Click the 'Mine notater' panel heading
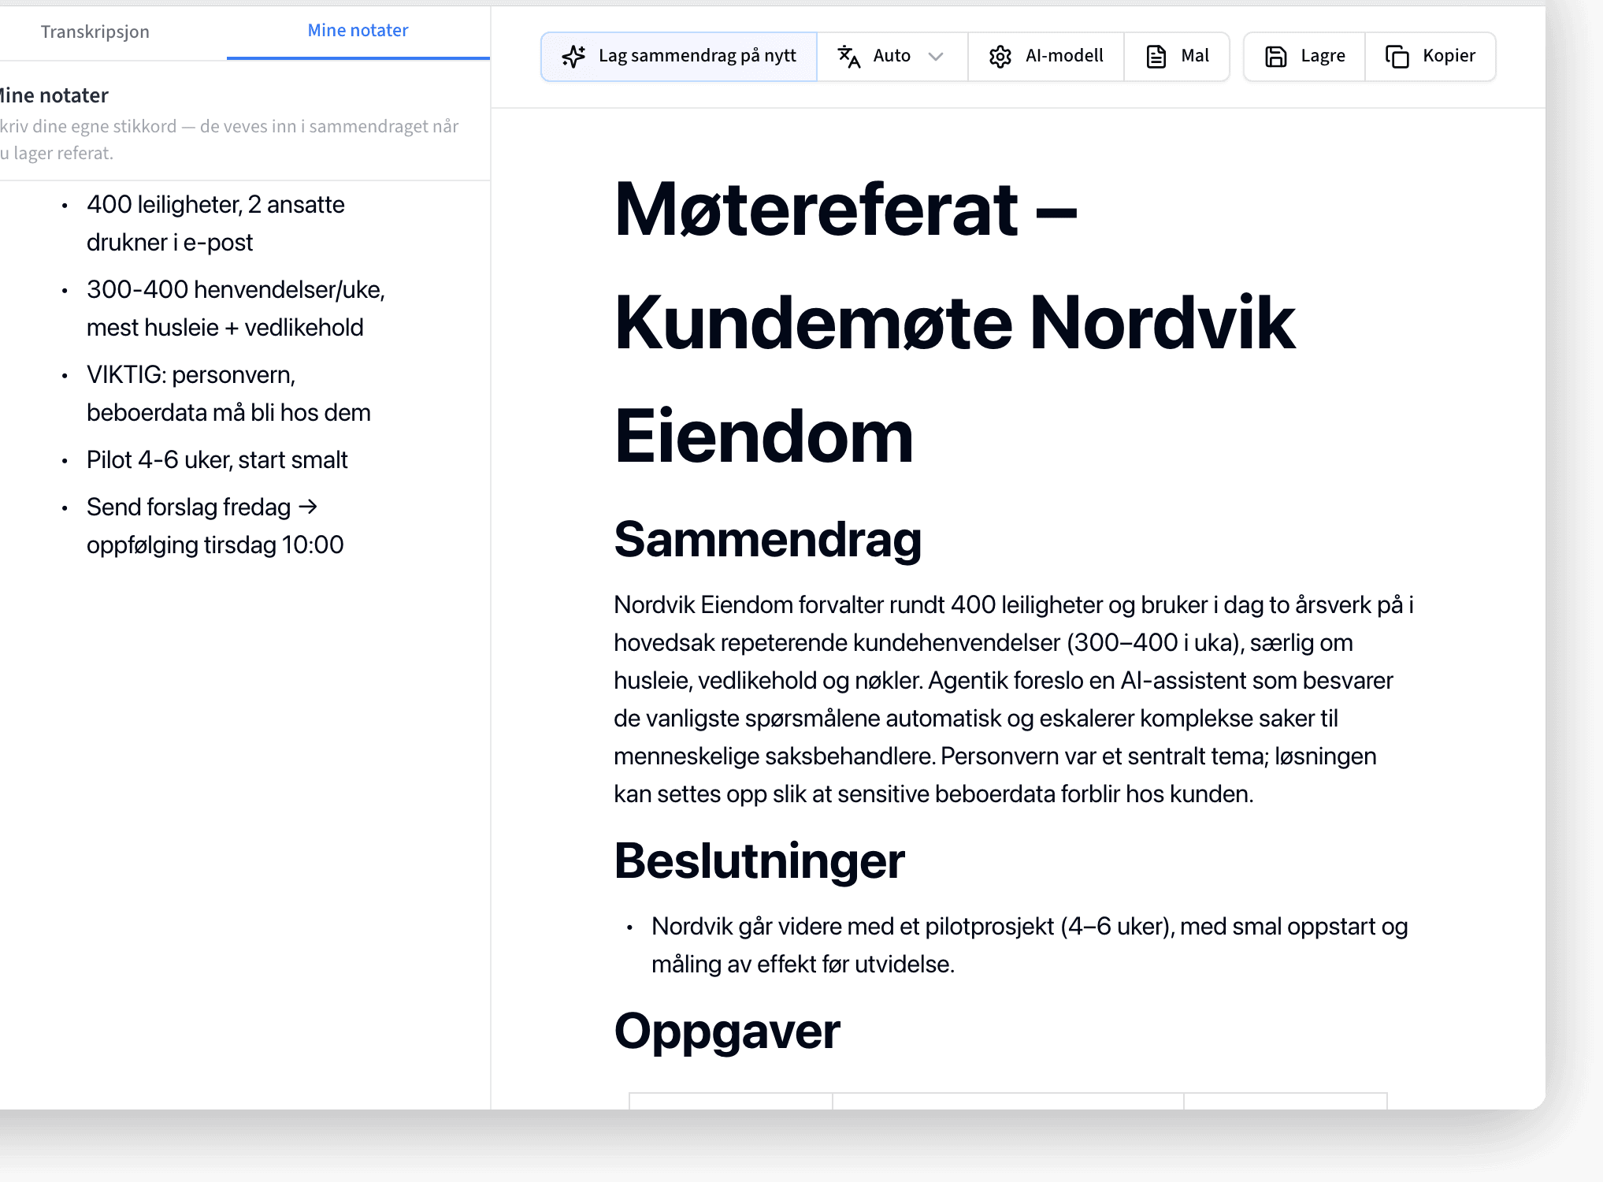 [54, 95]
